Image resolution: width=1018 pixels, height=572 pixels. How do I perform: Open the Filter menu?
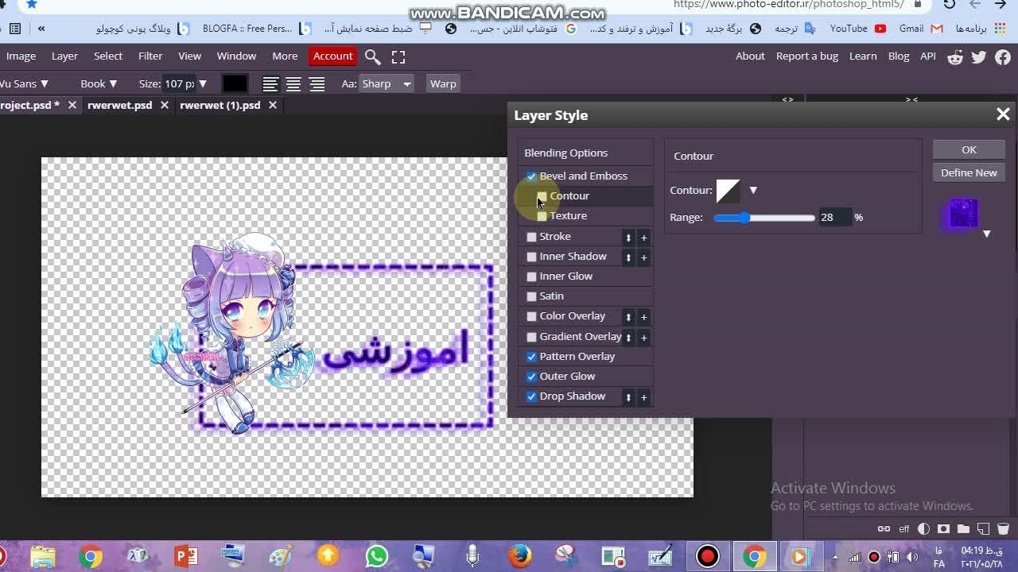[150, 56]
